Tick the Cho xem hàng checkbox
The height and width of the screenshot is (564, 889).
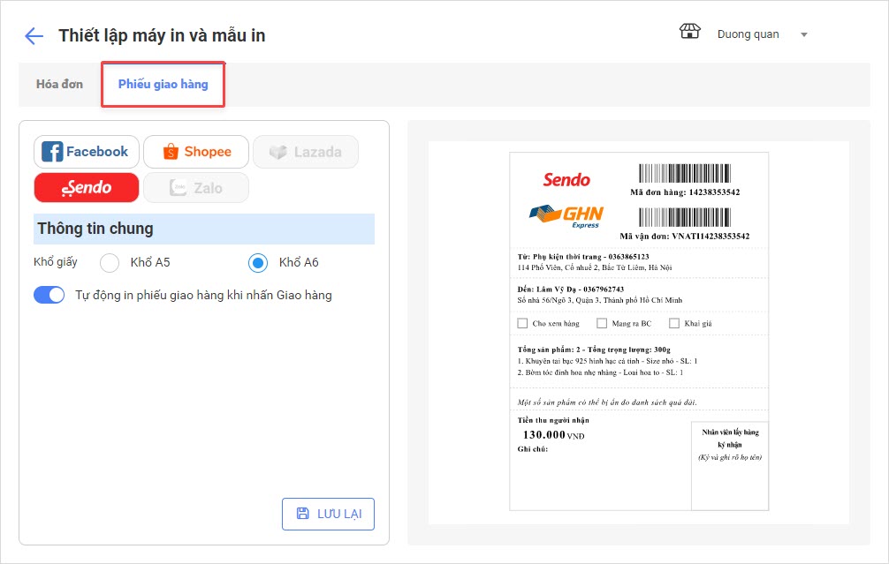[522, 324]
